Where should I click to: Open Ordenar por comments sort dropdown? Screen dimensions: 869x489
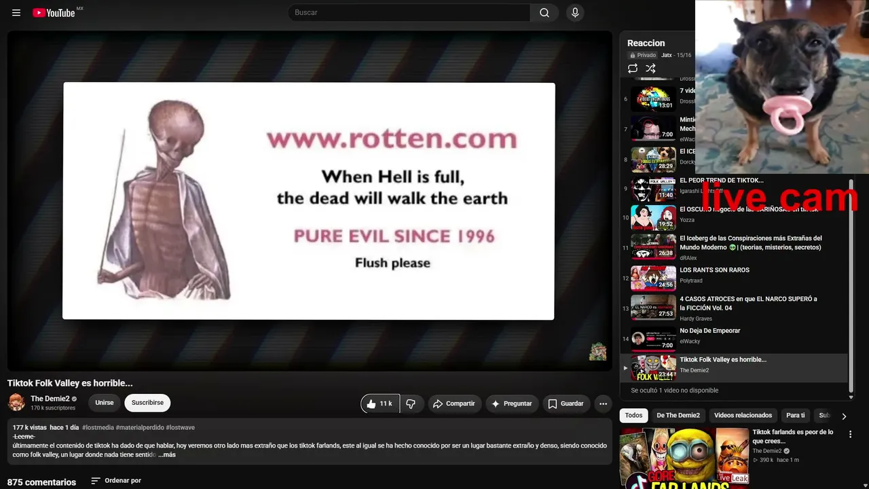[x=116, y=481]
